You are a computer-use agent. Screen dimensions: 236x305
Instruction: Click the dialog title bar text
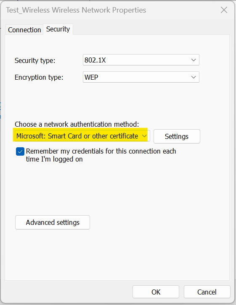click(x=76, y=10)
